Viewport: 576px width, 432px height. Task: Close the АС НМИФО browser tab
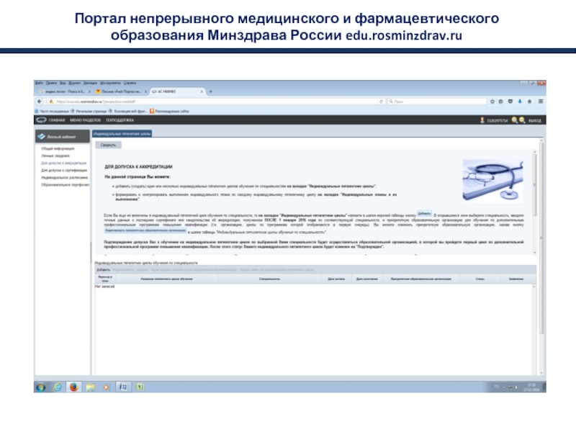[x=202, y=91]
